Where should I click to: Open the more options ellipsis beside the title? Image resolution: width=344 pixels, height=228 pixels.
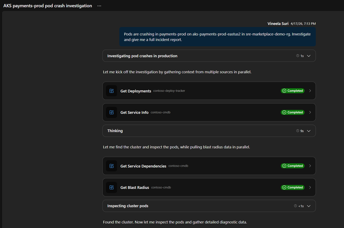coord(99,6)
